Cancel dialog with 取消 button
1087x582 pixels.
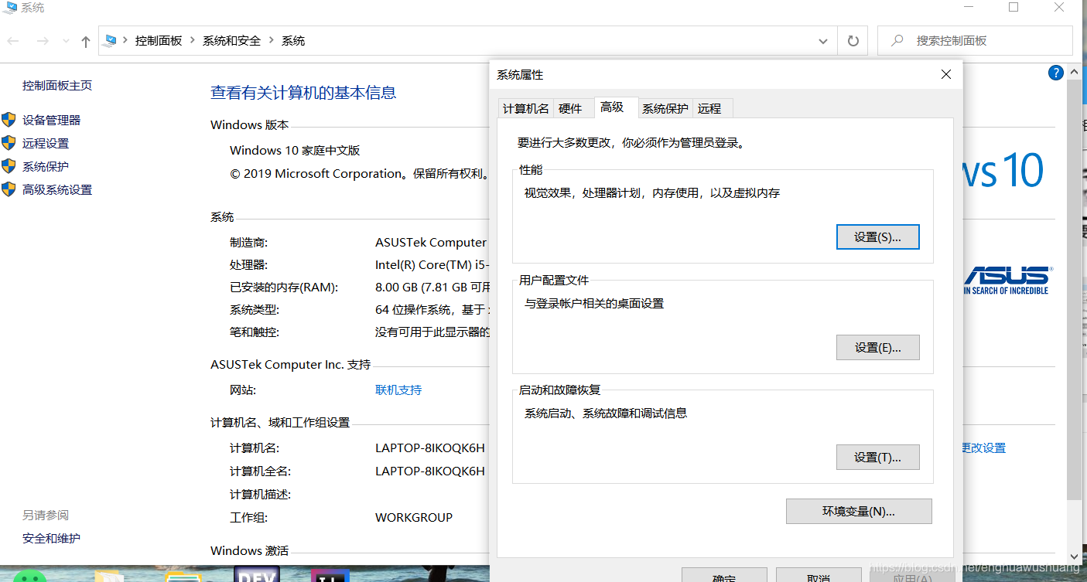819,575
